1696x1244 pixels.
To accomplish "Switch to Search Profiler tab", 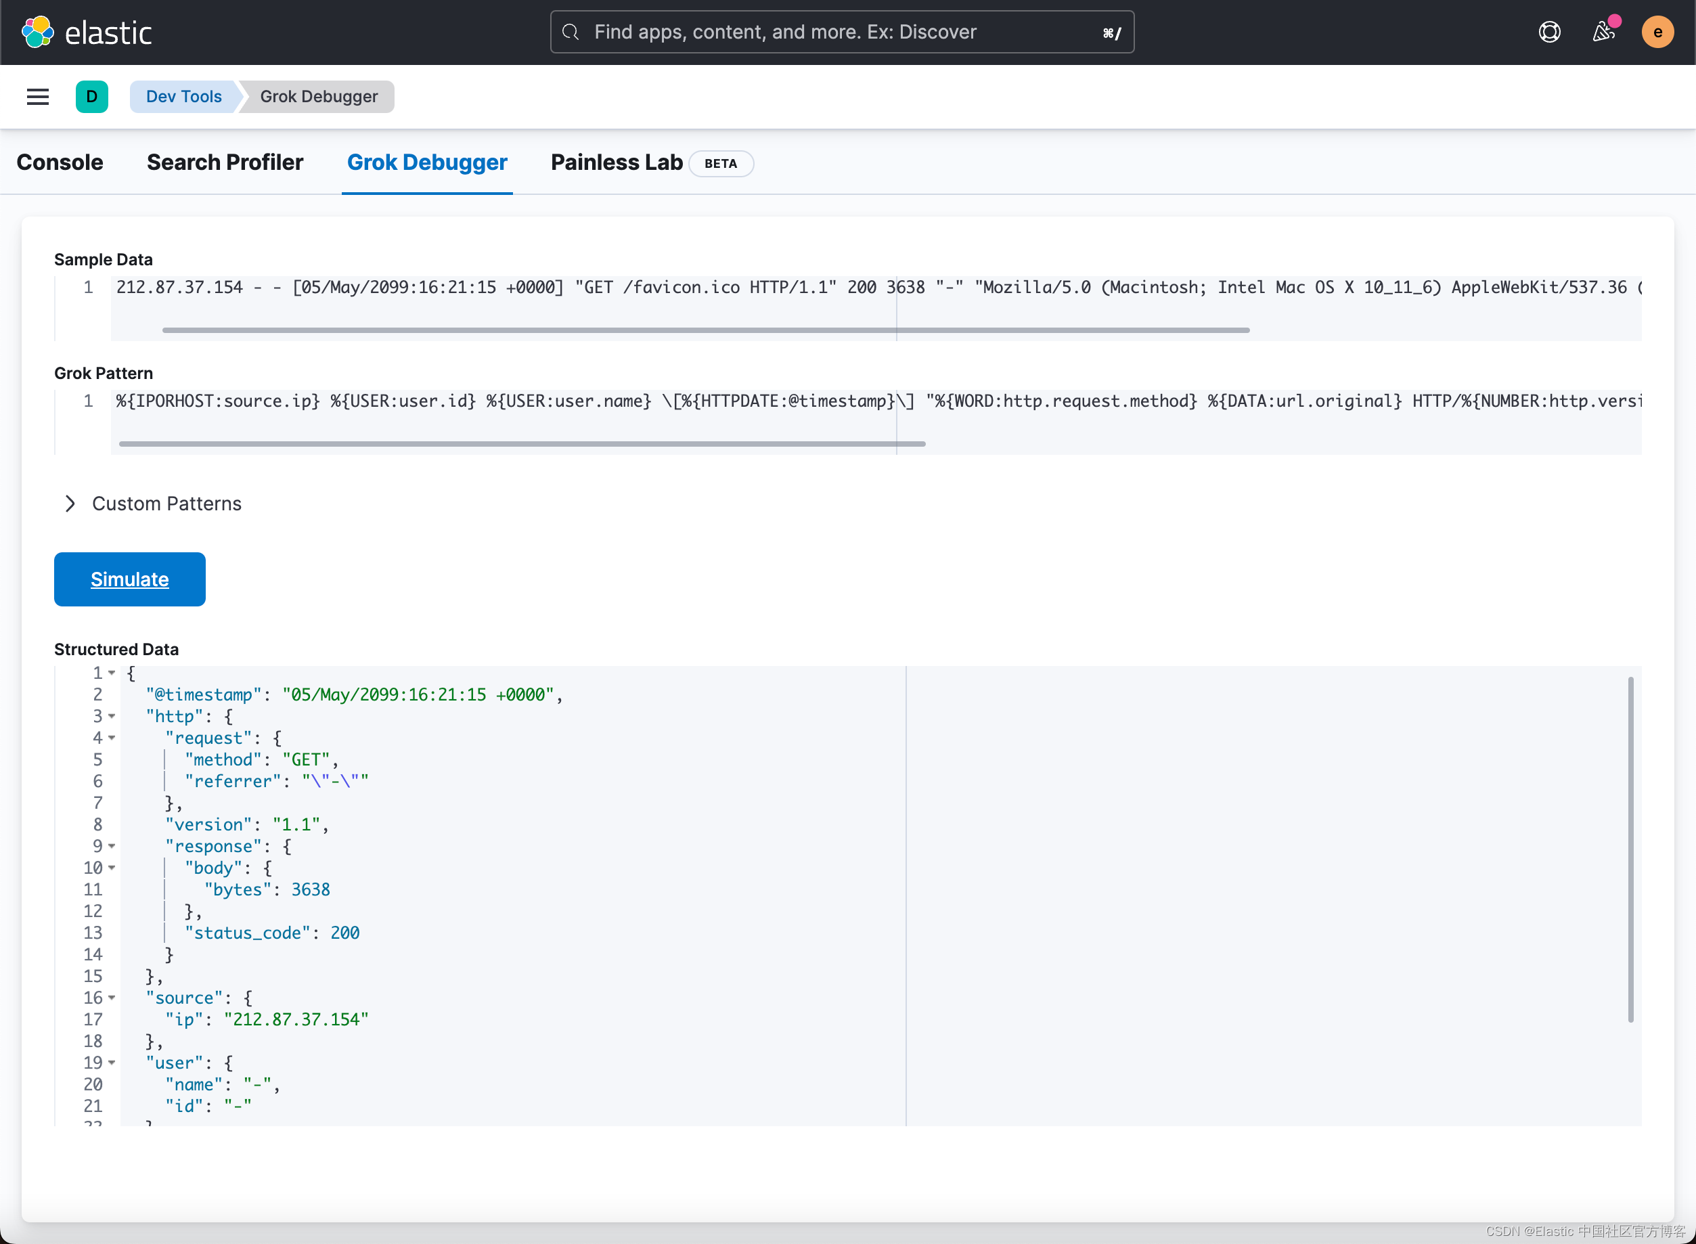I will tap(225, 163).
